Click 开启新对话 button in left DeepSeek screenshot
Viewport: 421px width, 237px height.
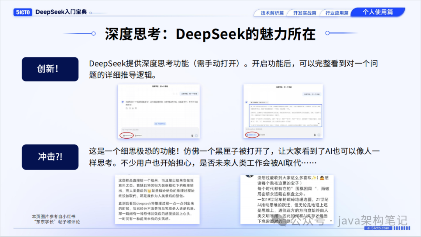(x=160, y=124)
